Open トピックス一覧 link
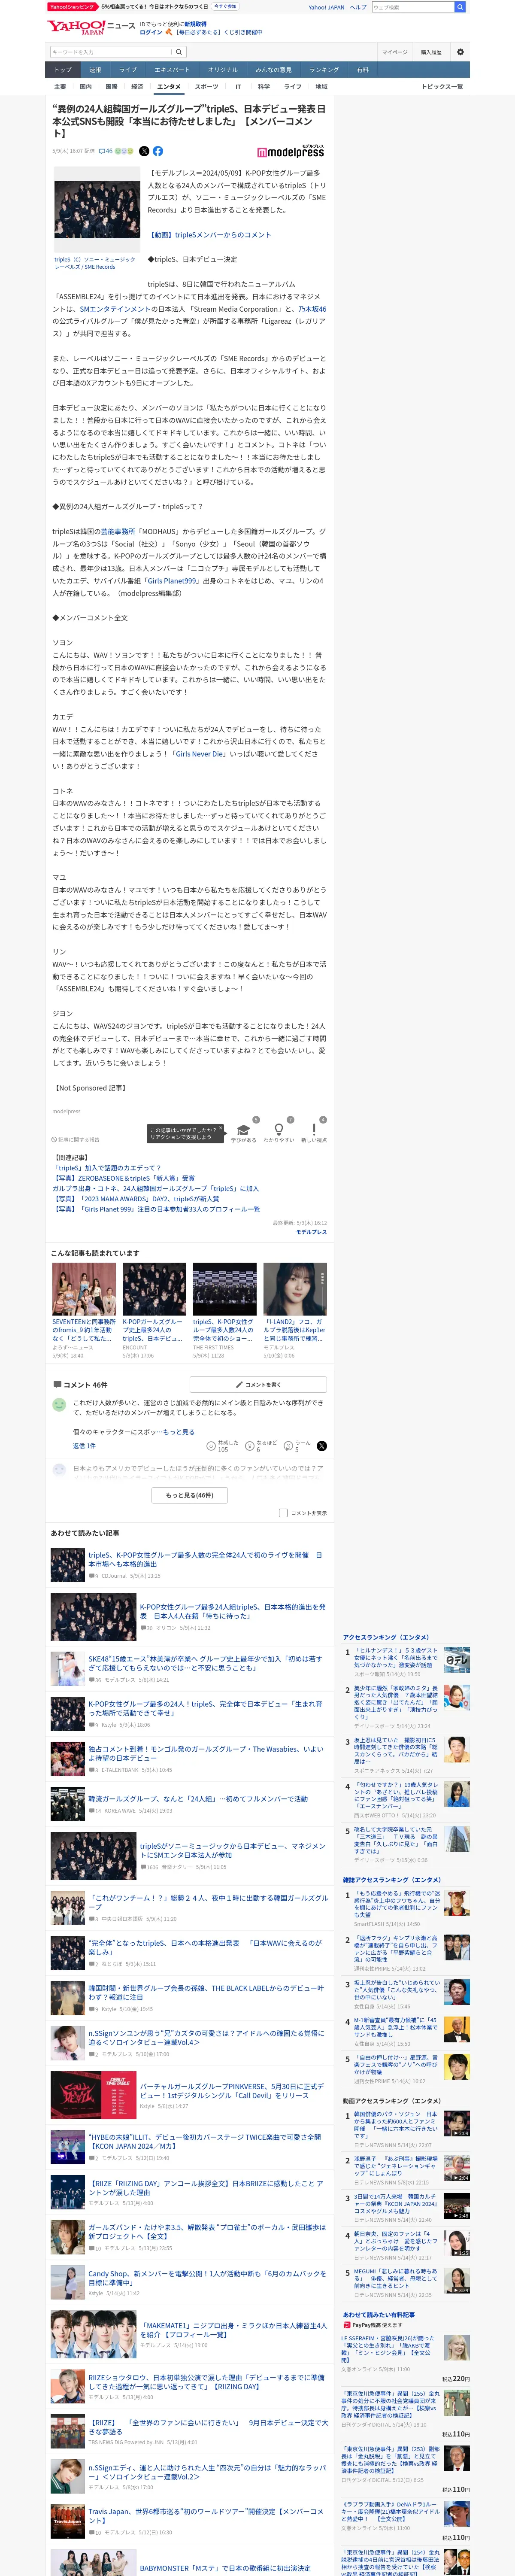 [x=442, y=87]
